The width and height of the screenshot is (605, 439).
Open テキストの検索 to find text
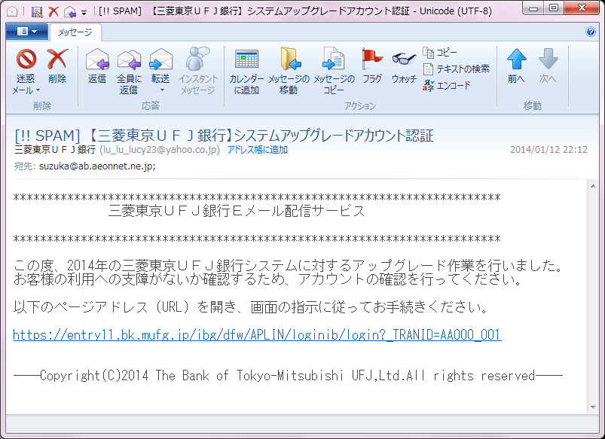point(457,69)
